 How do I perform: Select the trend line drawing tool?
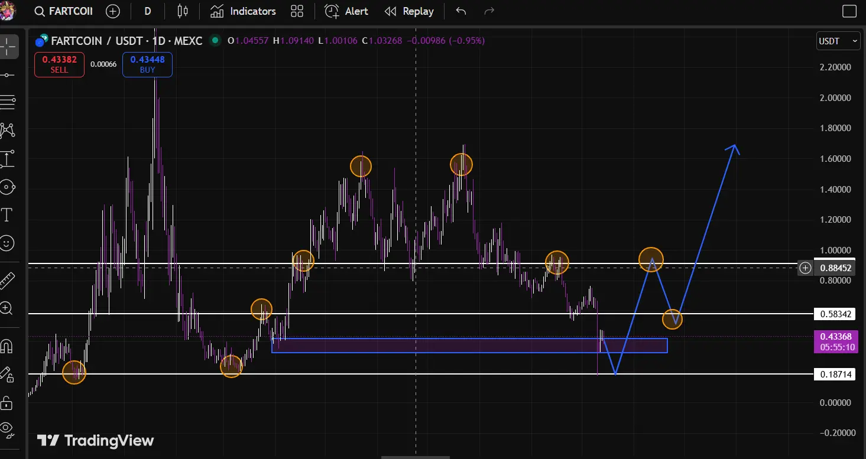click(8, 75)
